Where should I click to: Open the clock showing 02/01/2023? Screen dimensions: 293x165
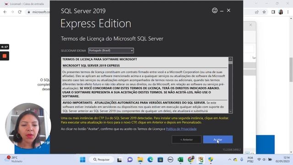coord(282,159)
